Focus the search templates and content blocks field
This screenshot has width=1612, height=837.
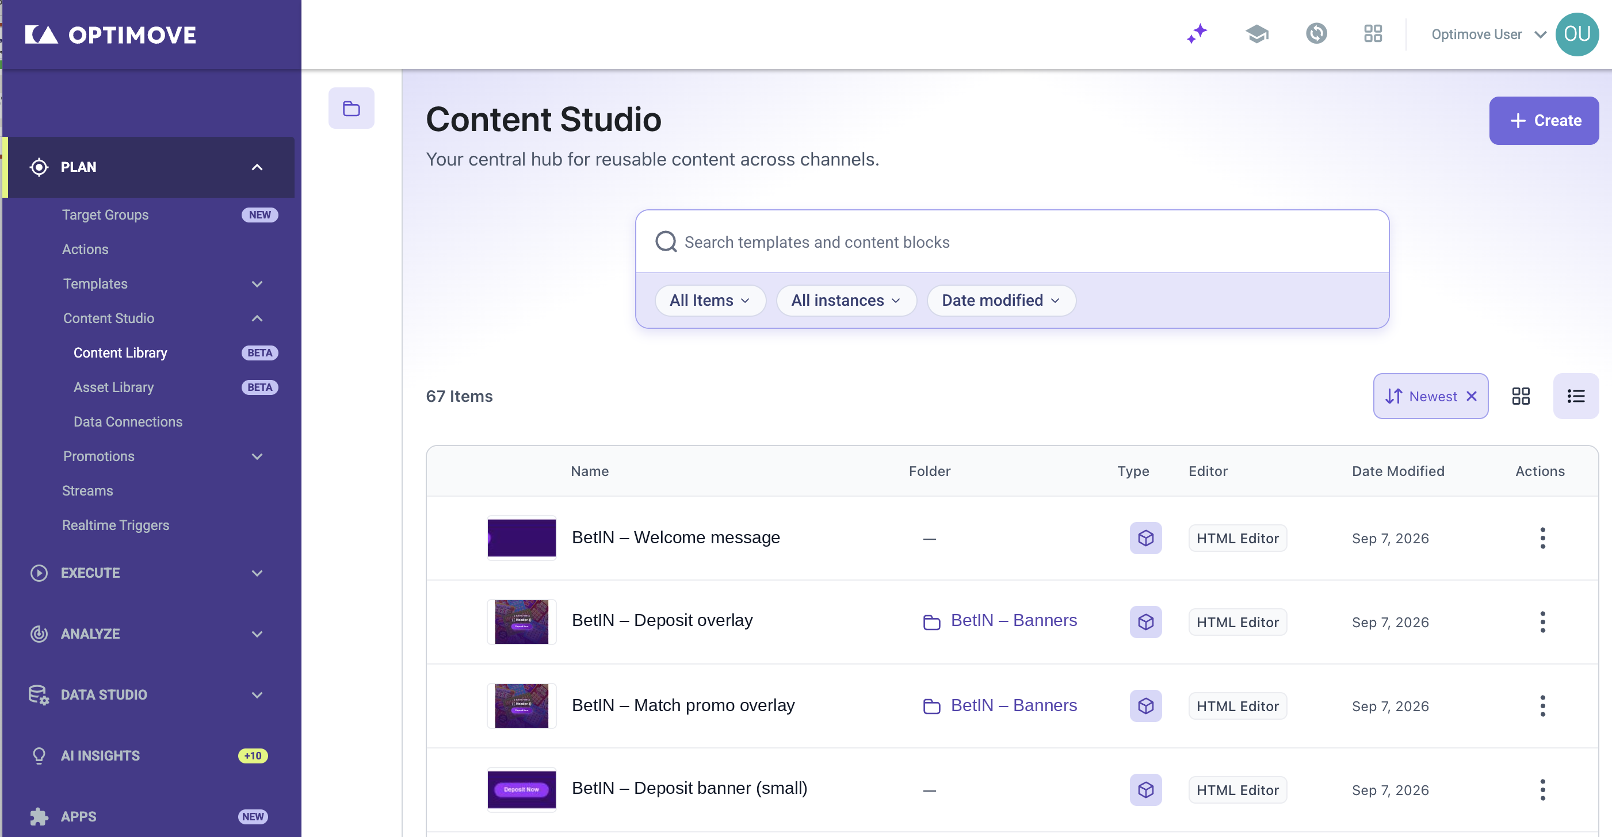pos(1011,241)
